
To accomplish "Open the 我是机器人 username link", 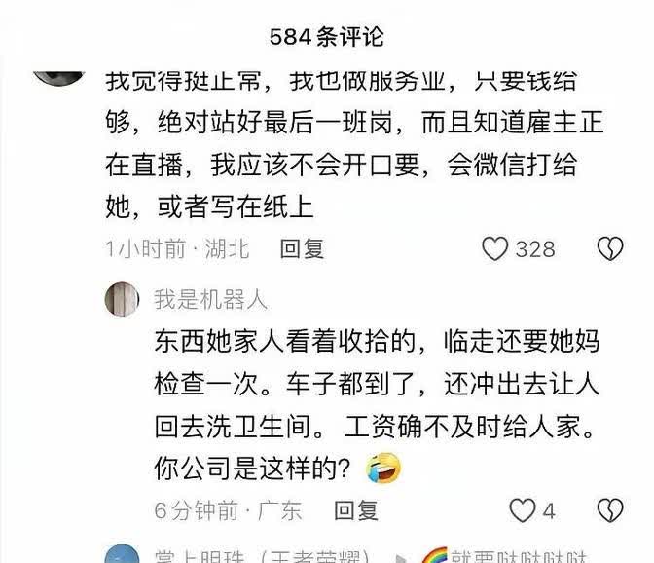I will [210, 300].
